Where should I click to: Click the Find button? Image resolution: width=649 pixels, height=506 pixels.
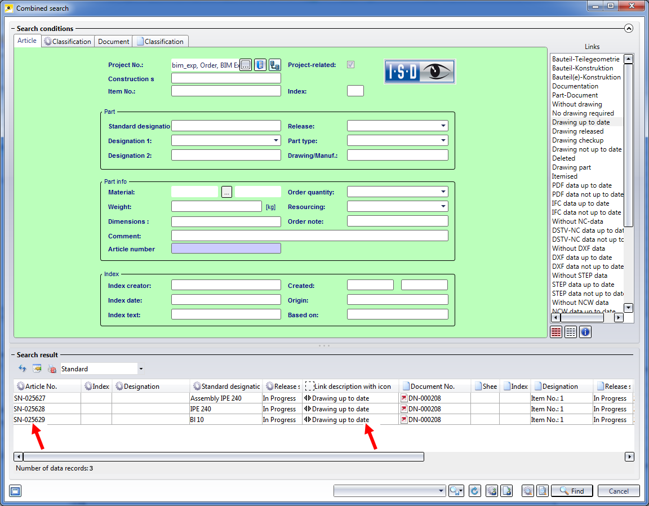pyautogui.click(x=572, y=491)
